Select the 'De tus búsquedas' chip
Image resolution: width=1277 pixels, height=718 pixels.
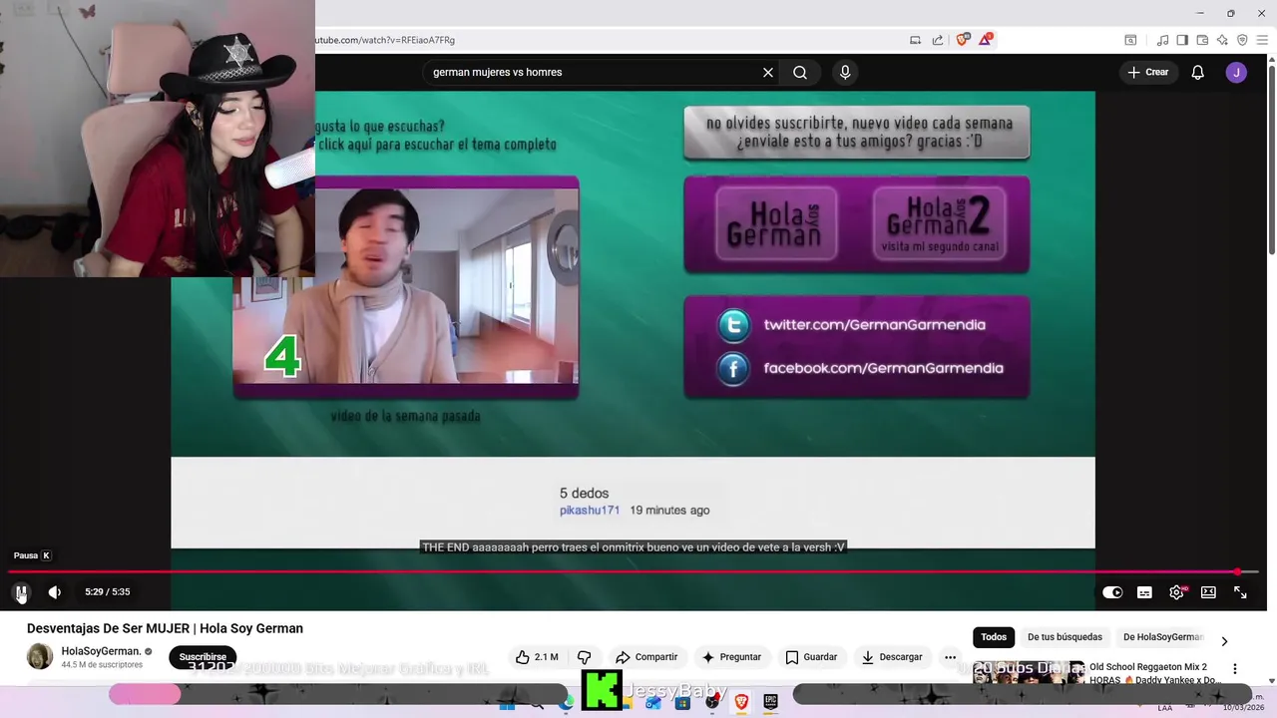(1064, 637)
